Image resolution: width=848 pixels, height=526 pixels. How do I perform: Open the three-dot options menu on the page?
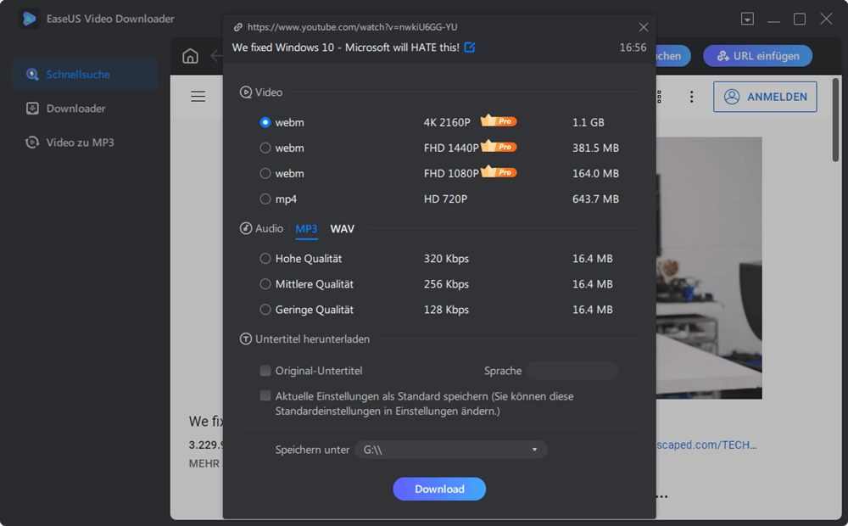tap(691, 97)
